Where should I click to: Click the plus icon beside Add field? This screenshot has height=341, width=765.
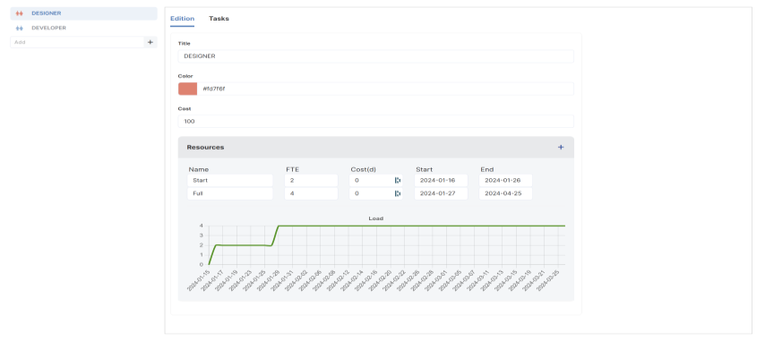(150, 42)
